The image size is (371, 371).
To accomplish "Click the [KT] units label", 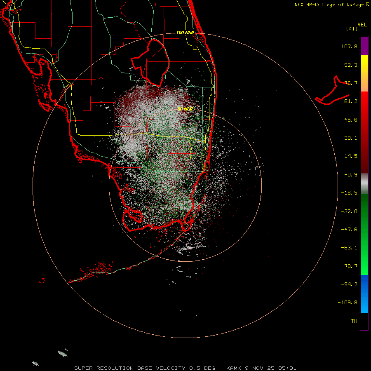I will pos(352,28).
